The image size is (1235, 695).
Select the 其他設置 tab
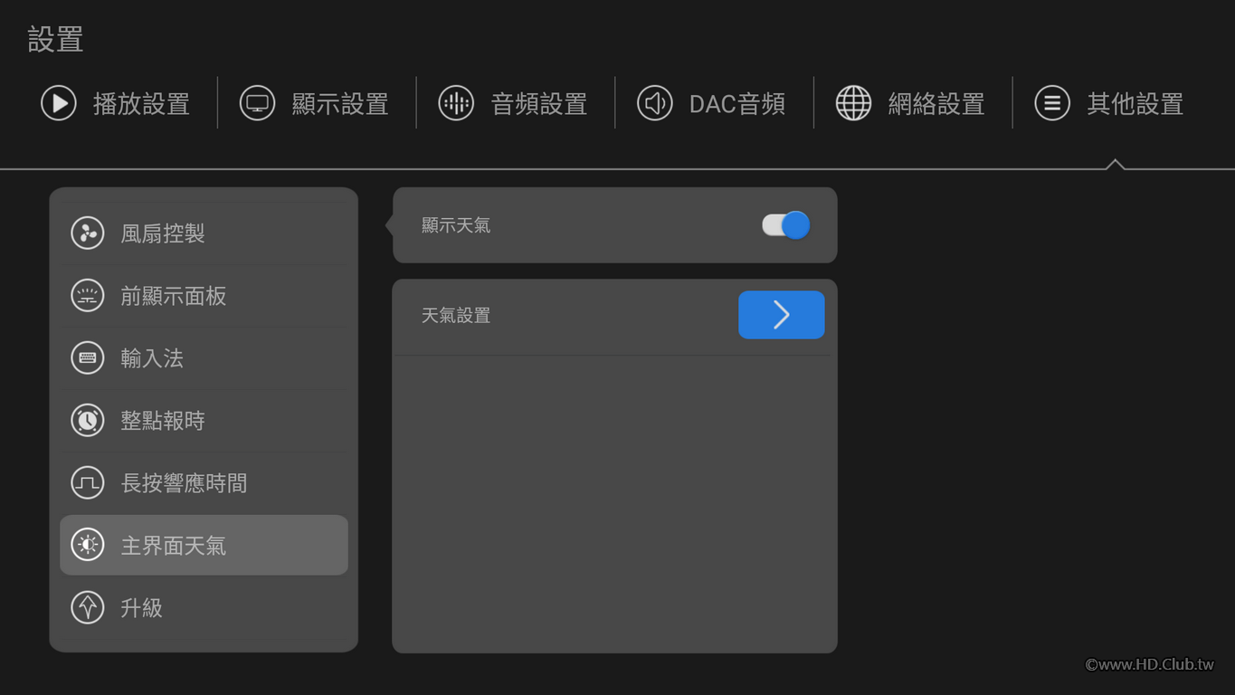[1109, 103]
